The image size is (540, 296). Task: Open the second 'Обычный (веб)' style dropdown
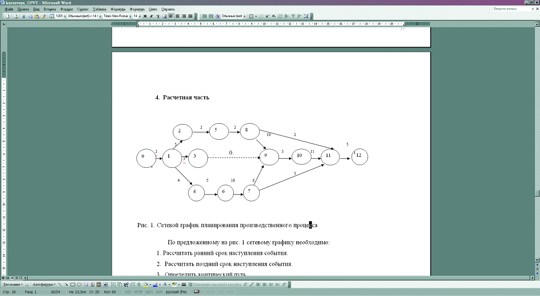pyautogui.click(x=245, y=16)
